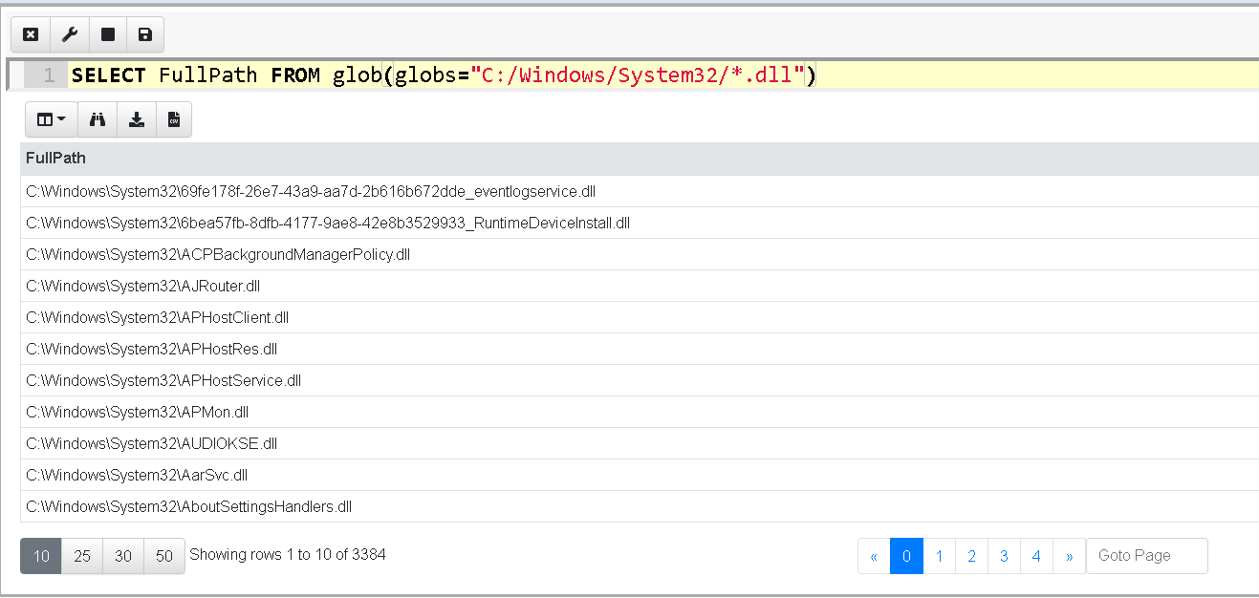Viewport: 1259px width, 598px height.
Task: Set page size to 25 rows
Action: 82,556
